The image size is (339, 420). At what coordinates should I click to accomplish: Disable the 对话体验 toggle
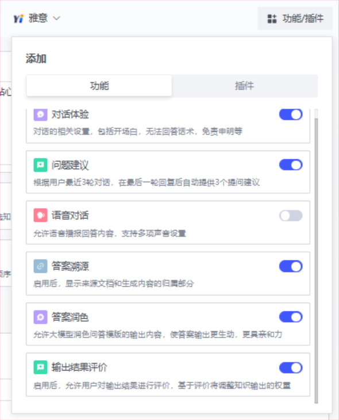coord(291,115)
